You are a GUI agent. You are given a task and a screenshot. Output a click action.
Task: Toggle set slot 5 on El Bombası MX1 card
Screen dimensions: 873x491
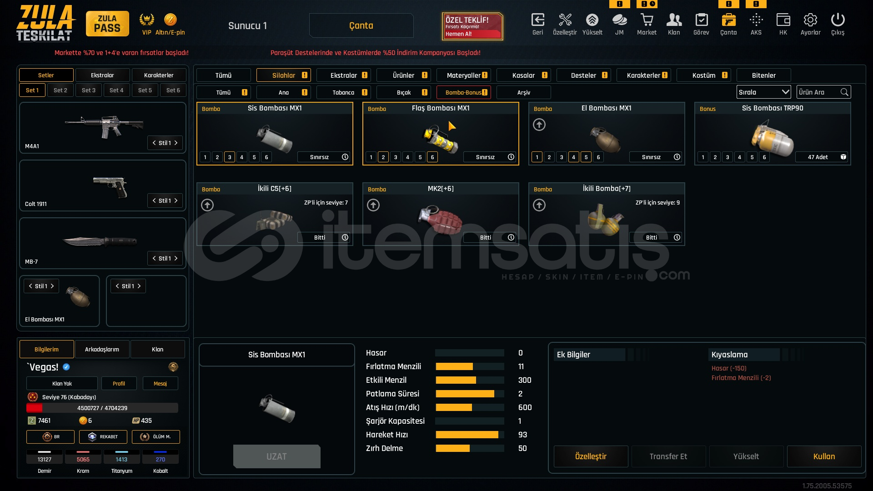tap(586, 157)
